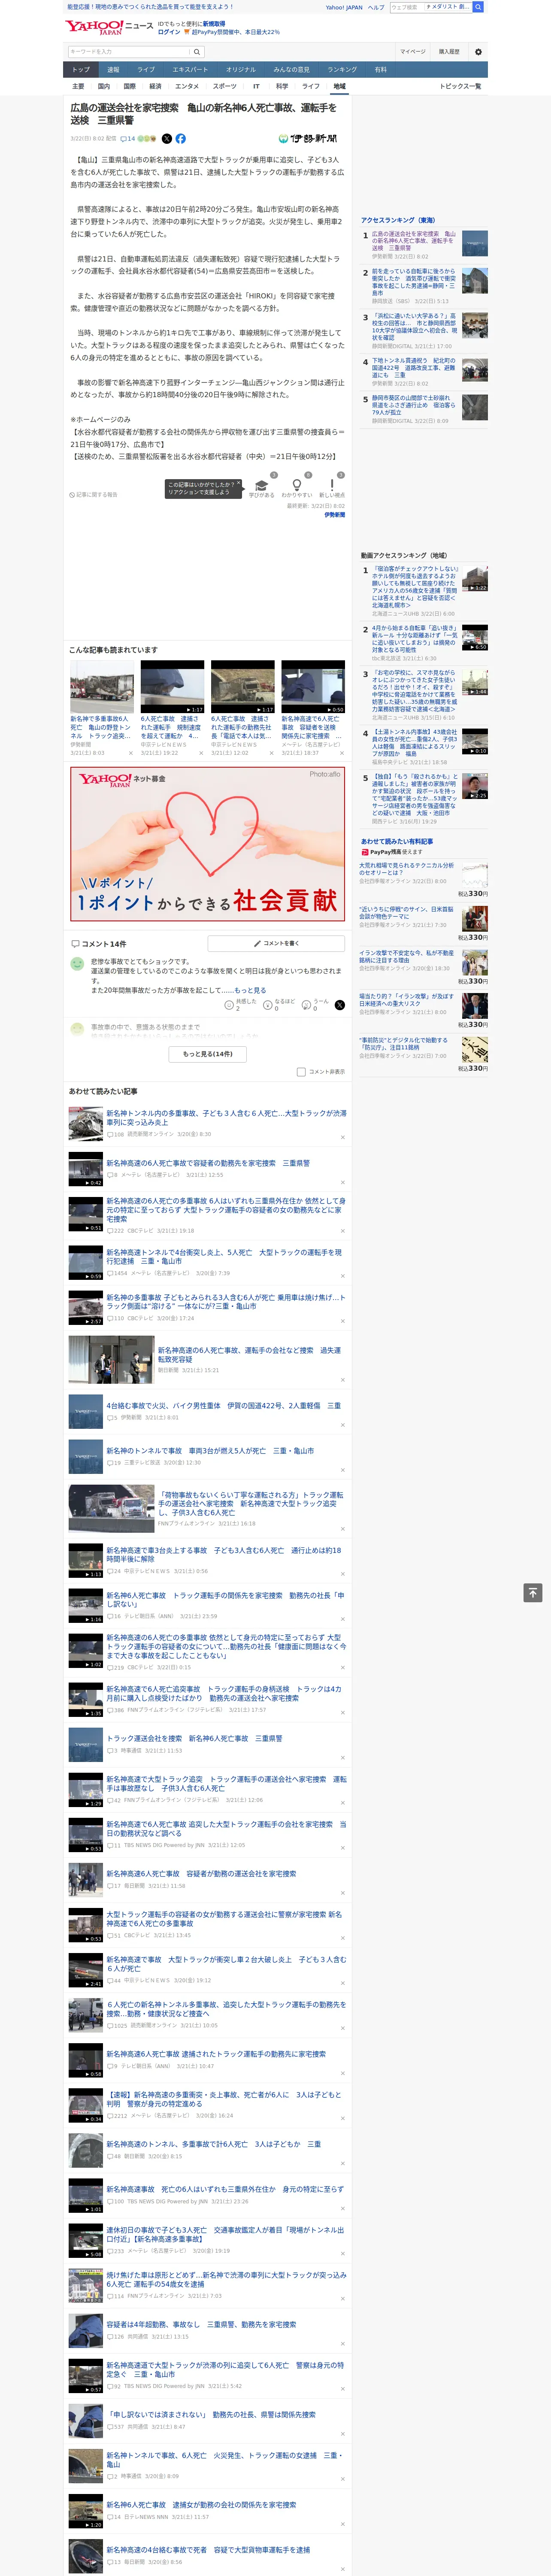Expand first comment via もっと見る link
This screenshot has width=551, height=2576.
tap(250, 990)
